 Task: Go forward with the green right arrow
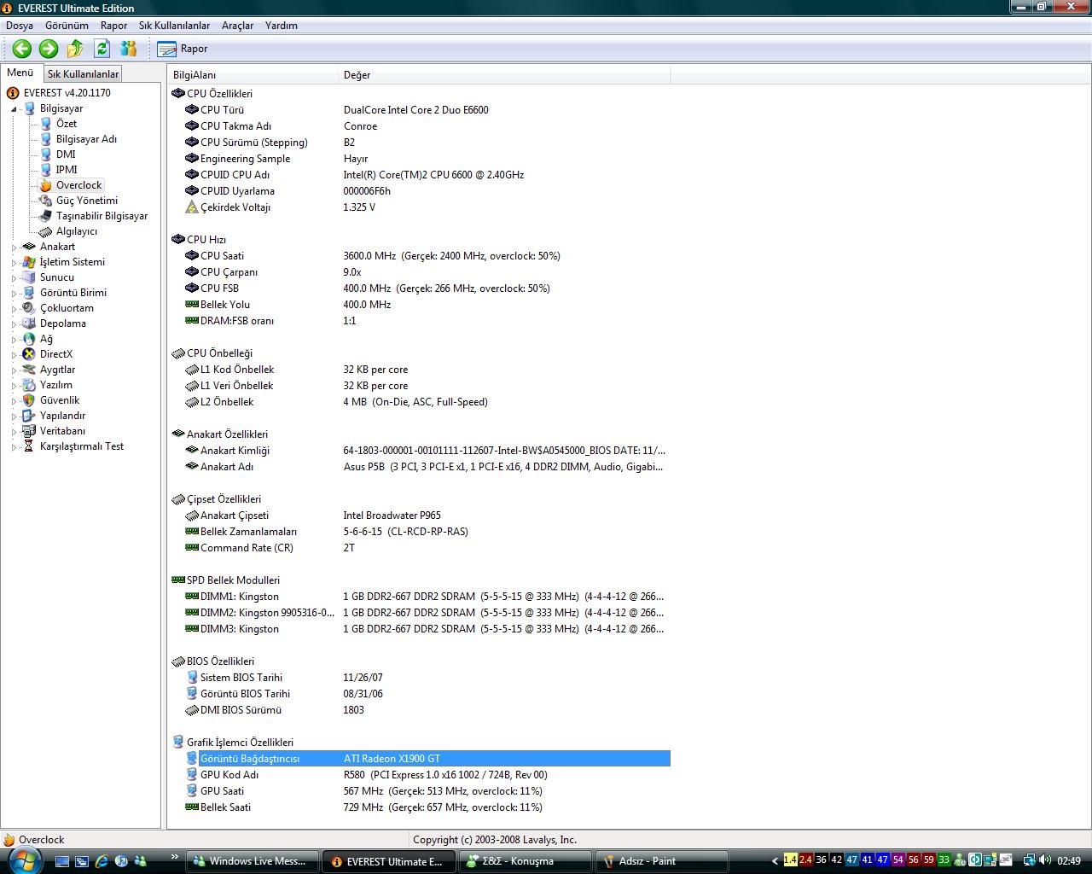[x=49, y=49]
